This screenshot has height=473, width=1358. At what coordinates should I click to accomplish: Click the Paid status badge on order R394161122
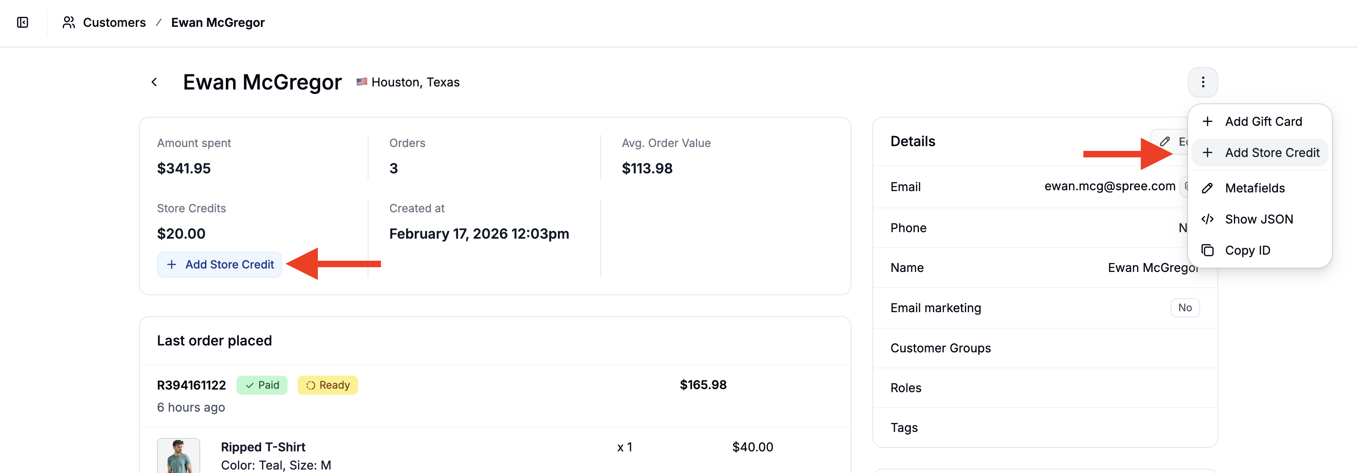coord(262,385)
